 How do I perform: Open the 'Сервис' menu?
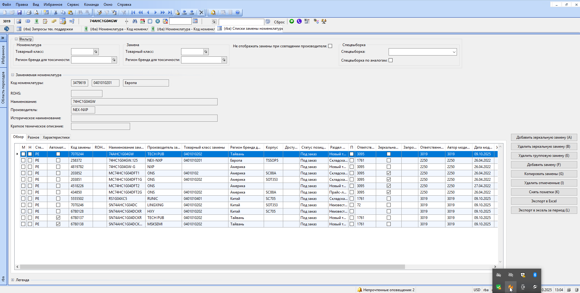tap(73, 5)
